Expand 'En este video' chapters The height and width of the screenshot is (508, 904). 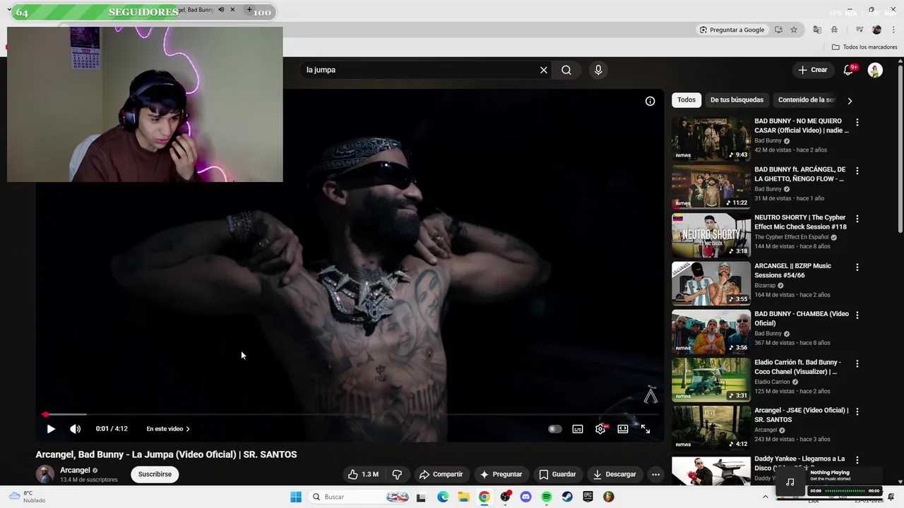pyautogui.click(x=168, y=429)
